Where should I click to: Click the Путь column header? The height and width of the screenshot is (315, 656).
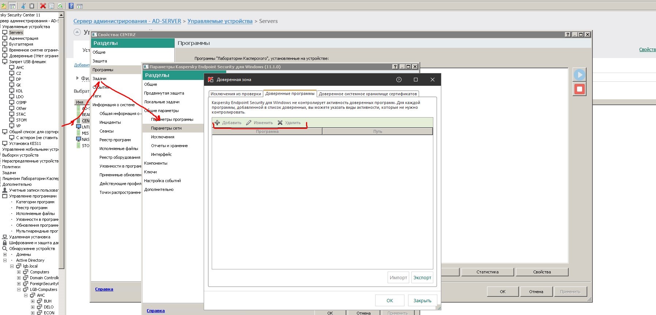coord(378,131)
